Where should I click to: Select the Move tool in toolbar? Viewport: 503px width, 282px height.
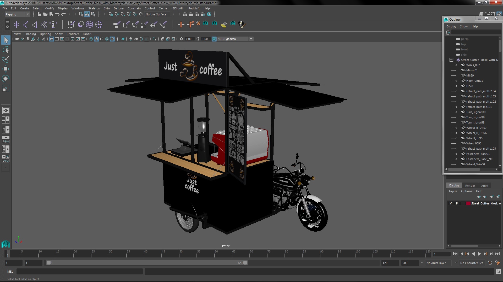[5, 69]
